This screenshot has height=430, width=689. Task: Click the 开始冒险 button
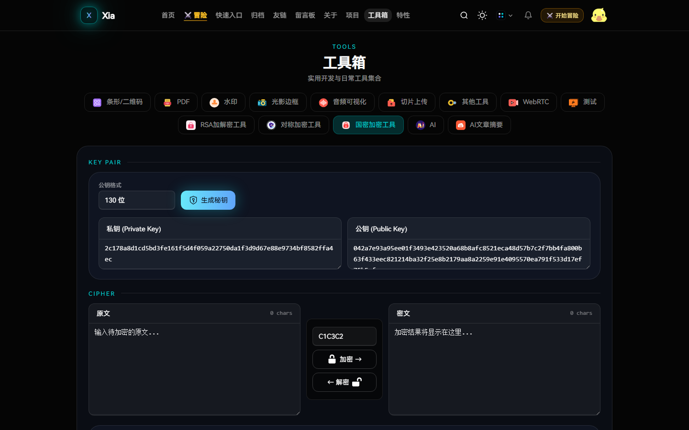pos(562,15)
